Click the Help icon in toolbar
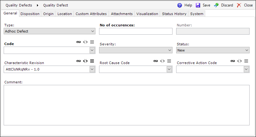 [180, 5]
